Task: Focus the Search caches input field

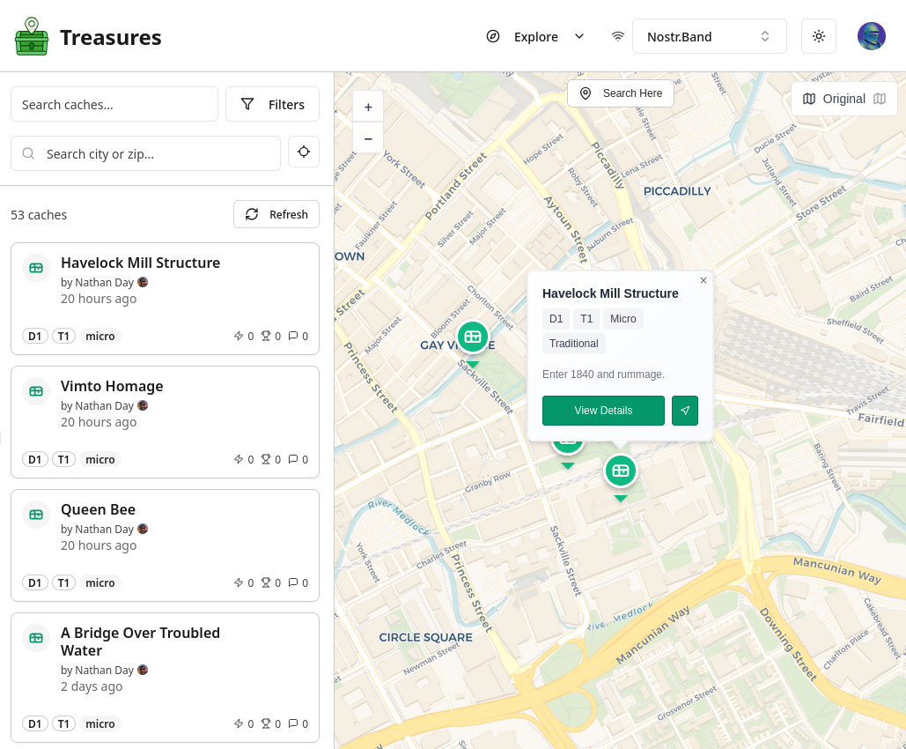Action: [114, 104]
